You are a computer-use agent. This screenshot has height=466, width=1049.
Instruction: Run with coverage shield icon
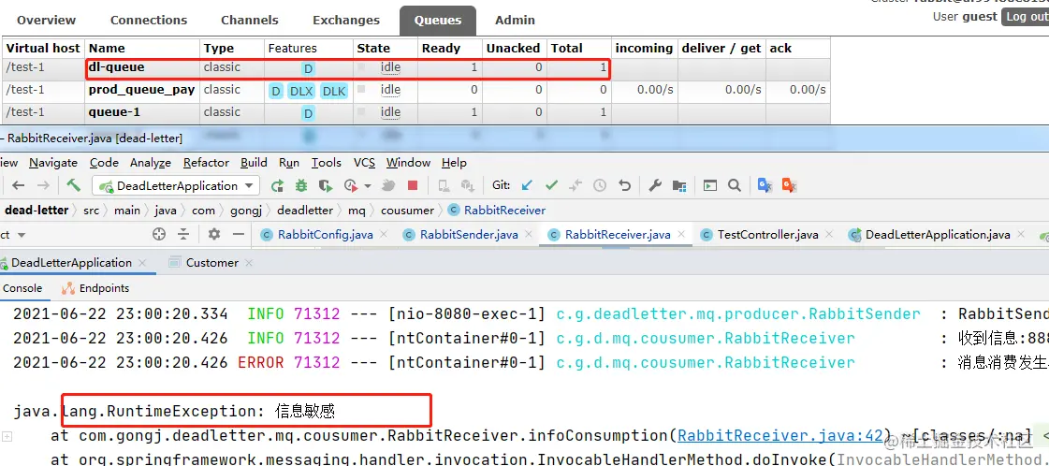pyautogui.click(x=325, y=185)
